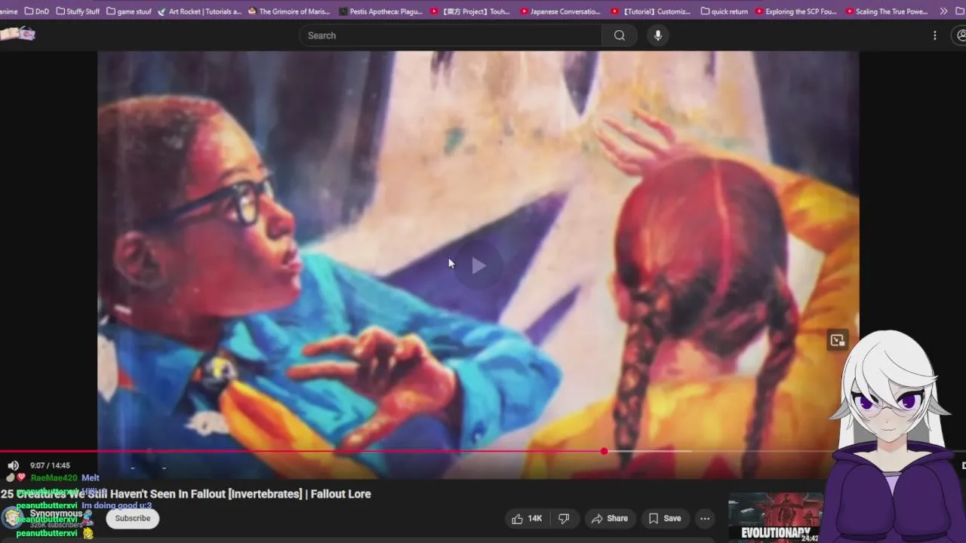Subscribe to the Synonymous channel
This screenshot has height=543, width=966.
(133, 518)
